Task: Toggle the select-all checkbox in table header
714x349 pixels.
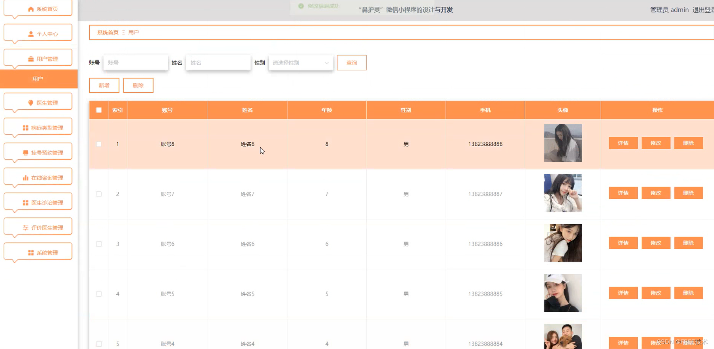Action: [x=99, y=110]
